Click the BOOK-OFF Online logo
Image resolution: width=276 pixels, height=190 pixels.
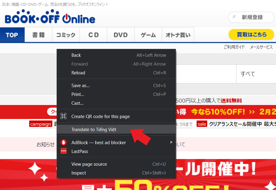coord(50,17)
